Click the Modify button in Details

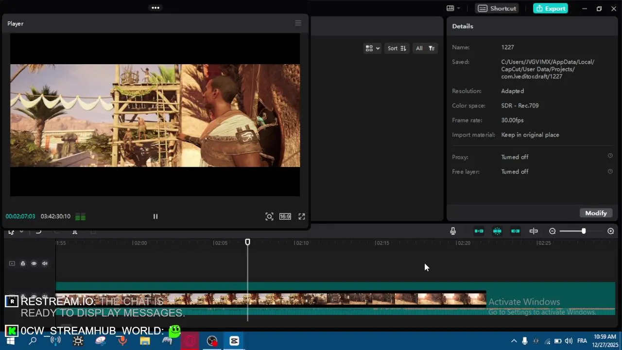pyautogui.click(x=596, y=213)
